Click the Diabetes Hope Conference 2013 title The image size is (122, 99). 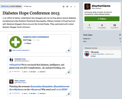click(x=31, y=13)
